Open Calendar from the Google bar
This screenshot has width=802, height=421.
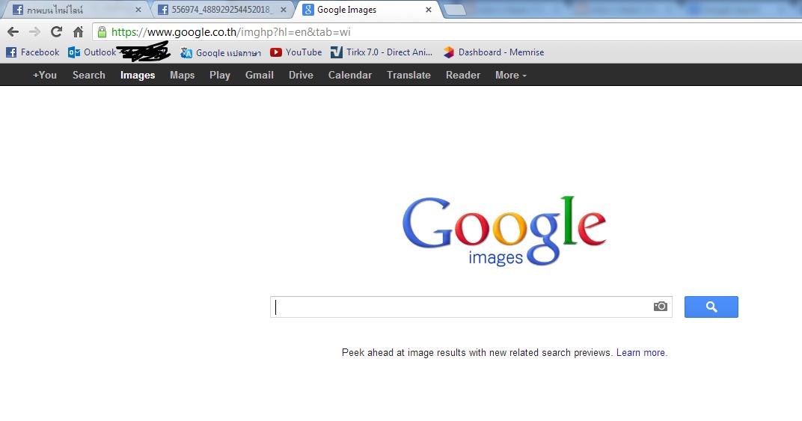pos(350,76)
